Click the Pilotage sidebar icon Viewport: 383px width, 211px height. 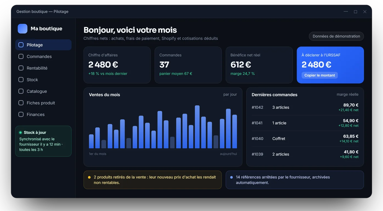coord(21,45)
